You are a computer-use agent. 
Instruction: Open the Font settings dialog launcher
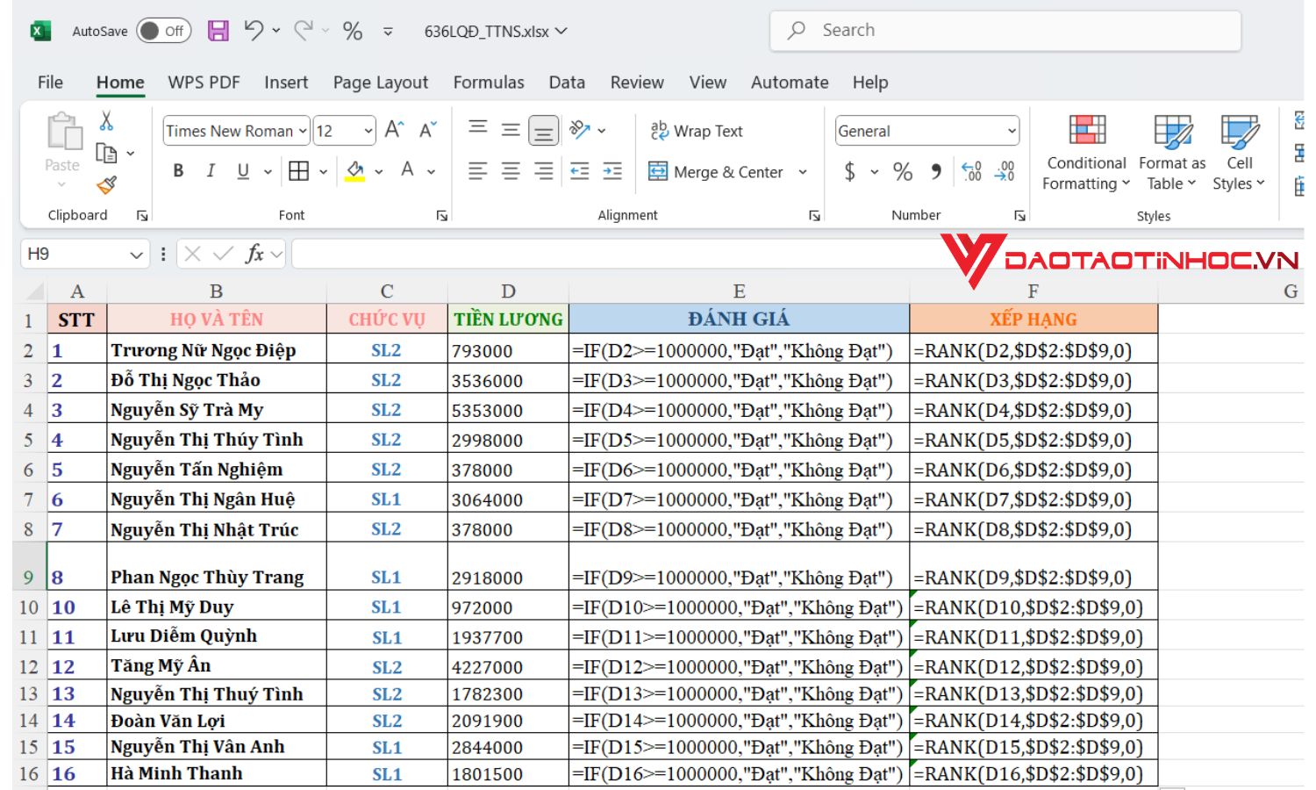click(x=441, y=214)
